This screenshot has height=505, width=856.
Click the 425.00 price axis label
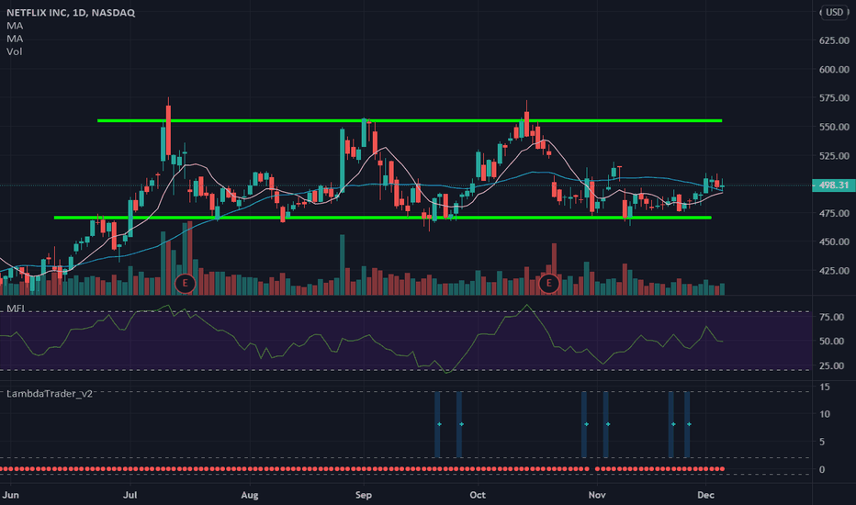(x=834, y=270)
